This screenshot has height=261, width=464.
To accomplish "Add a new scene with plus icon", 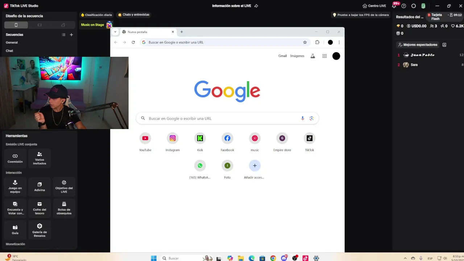I will [x=71, y=35].
